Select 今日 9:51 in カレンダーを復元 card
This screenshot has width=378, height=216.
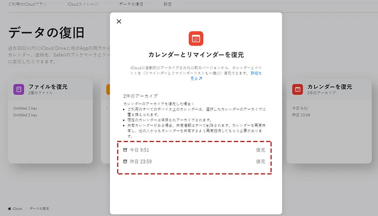coord(300,108)
